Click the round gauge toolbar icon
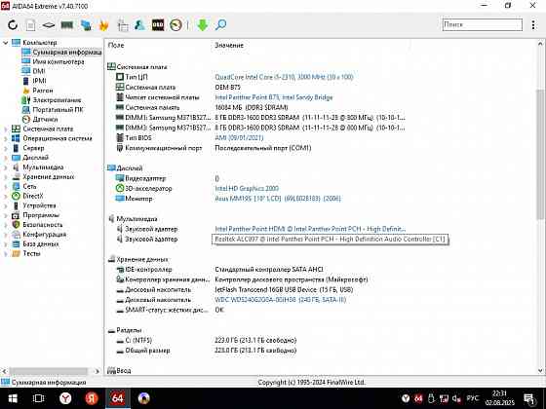Screen dimensions: 546x409 pyautogui.click(x=175, y=25)
